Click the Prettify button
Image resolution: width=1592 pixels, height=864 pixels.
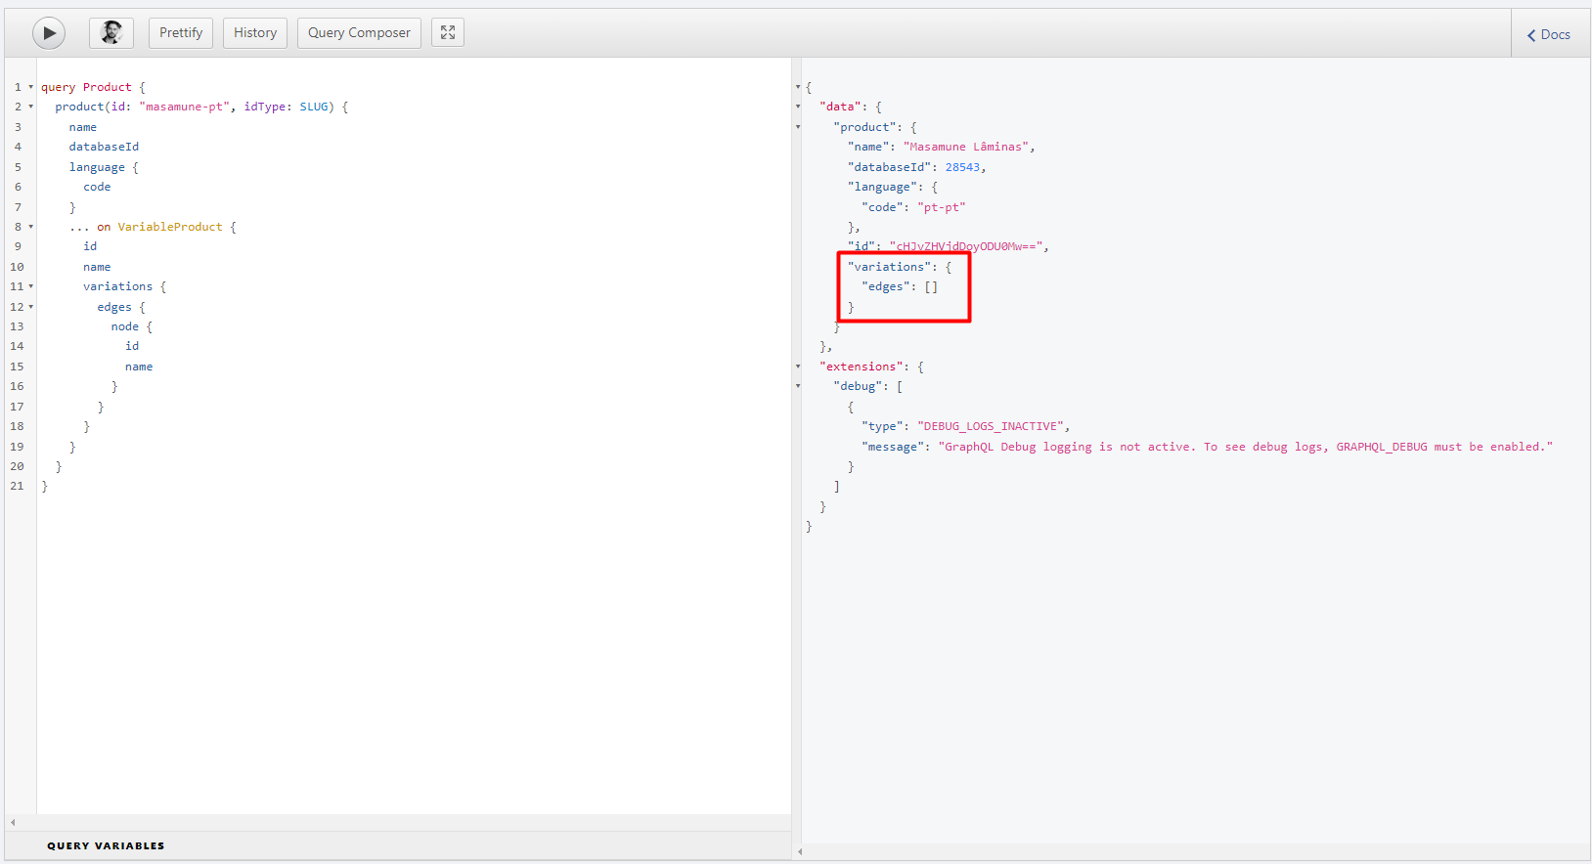point(181,33)
